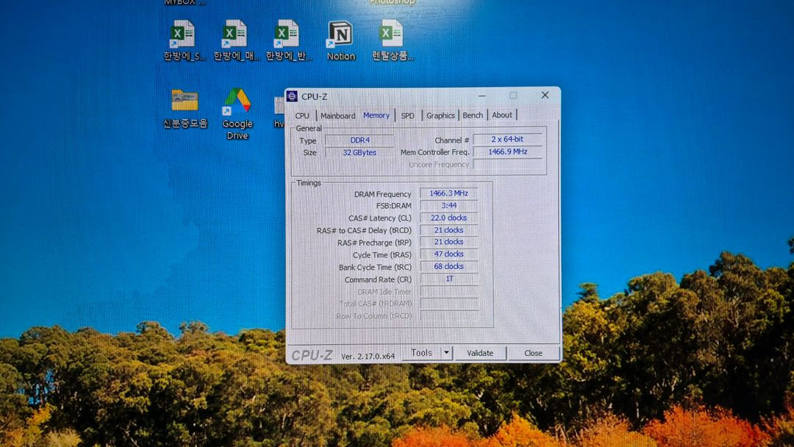Image resolution: width=794 pixels, height=447 pixels.
Task: Click the Close button in CPU-Z
Action: [x=534, y=353]
